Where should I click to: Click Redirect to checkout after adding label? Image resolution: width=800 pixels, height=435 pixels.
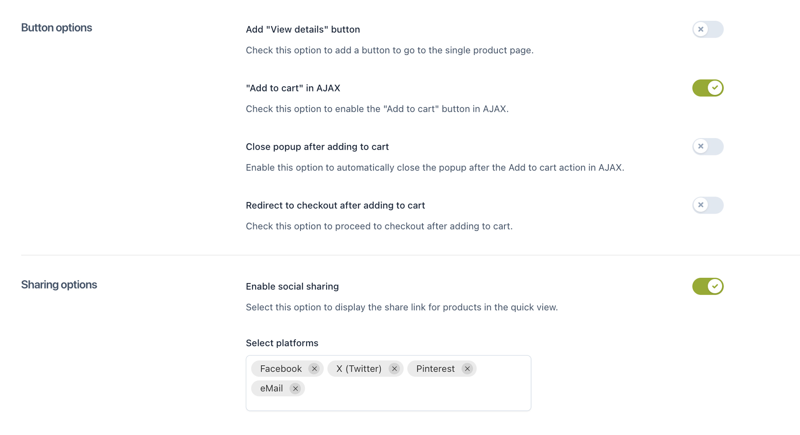[x=335, y=205]
